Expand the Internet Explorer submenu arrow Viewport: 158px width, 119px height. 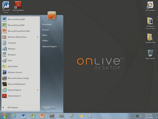click(38, 90)
